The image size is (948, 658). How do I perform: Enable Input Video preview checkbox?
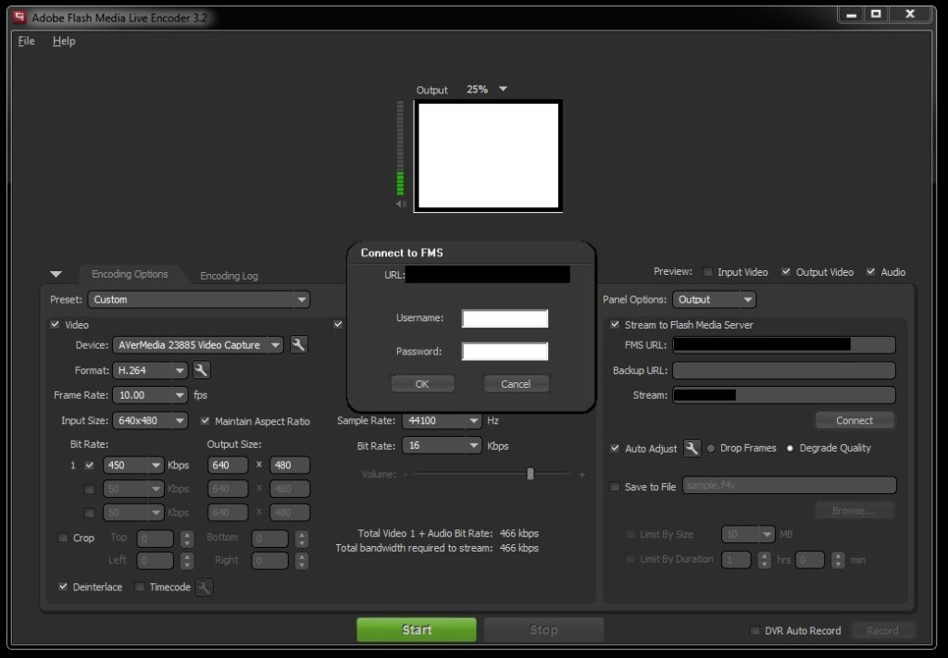tap(707, 272)
